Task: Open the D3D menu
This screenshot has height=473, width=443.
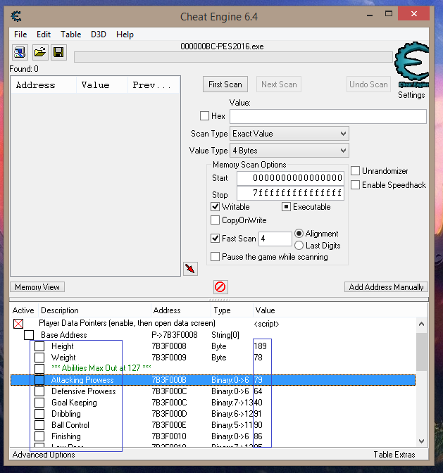Action: [x=98, y=34]
